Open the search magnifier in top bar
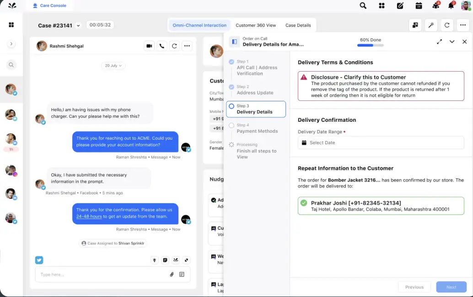This screenshot has height=297, width=473. point(363,6)
